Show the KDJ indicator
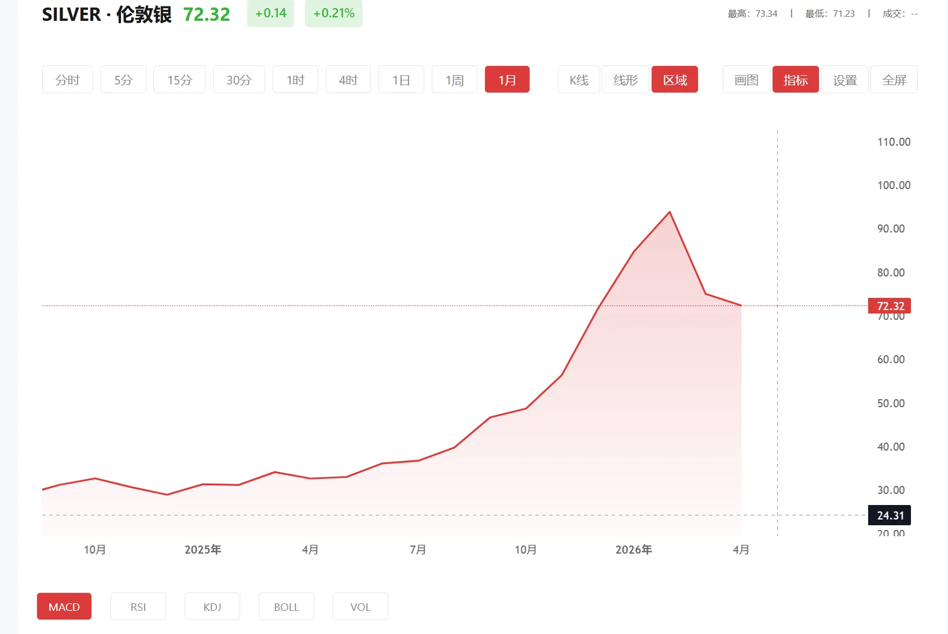Screen dimensions: 948x634 pos(212,606)
